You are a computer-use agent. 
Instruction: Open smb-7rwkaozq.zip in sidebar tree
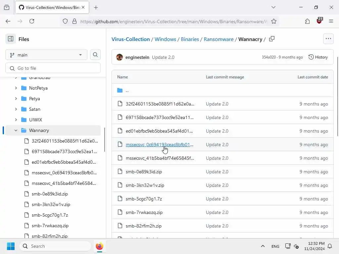tap(50, 226)
